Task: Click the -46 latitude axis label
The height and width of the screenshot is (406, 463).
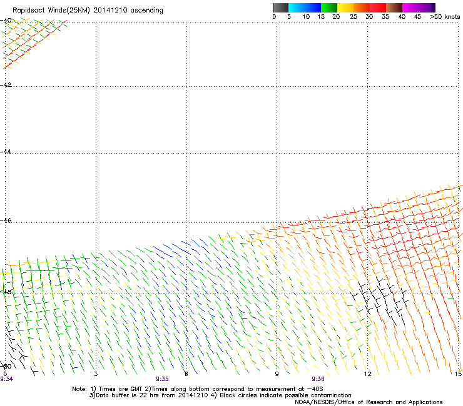Action: [6, 220]
